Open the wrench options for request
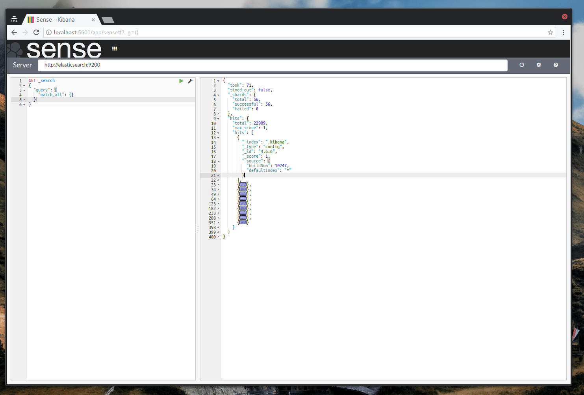 190,81
